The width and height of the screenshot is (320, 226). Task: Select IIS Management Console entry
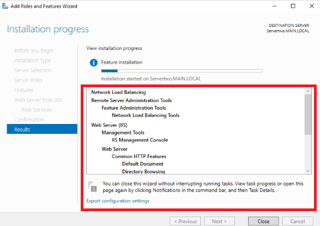(140, 140)
